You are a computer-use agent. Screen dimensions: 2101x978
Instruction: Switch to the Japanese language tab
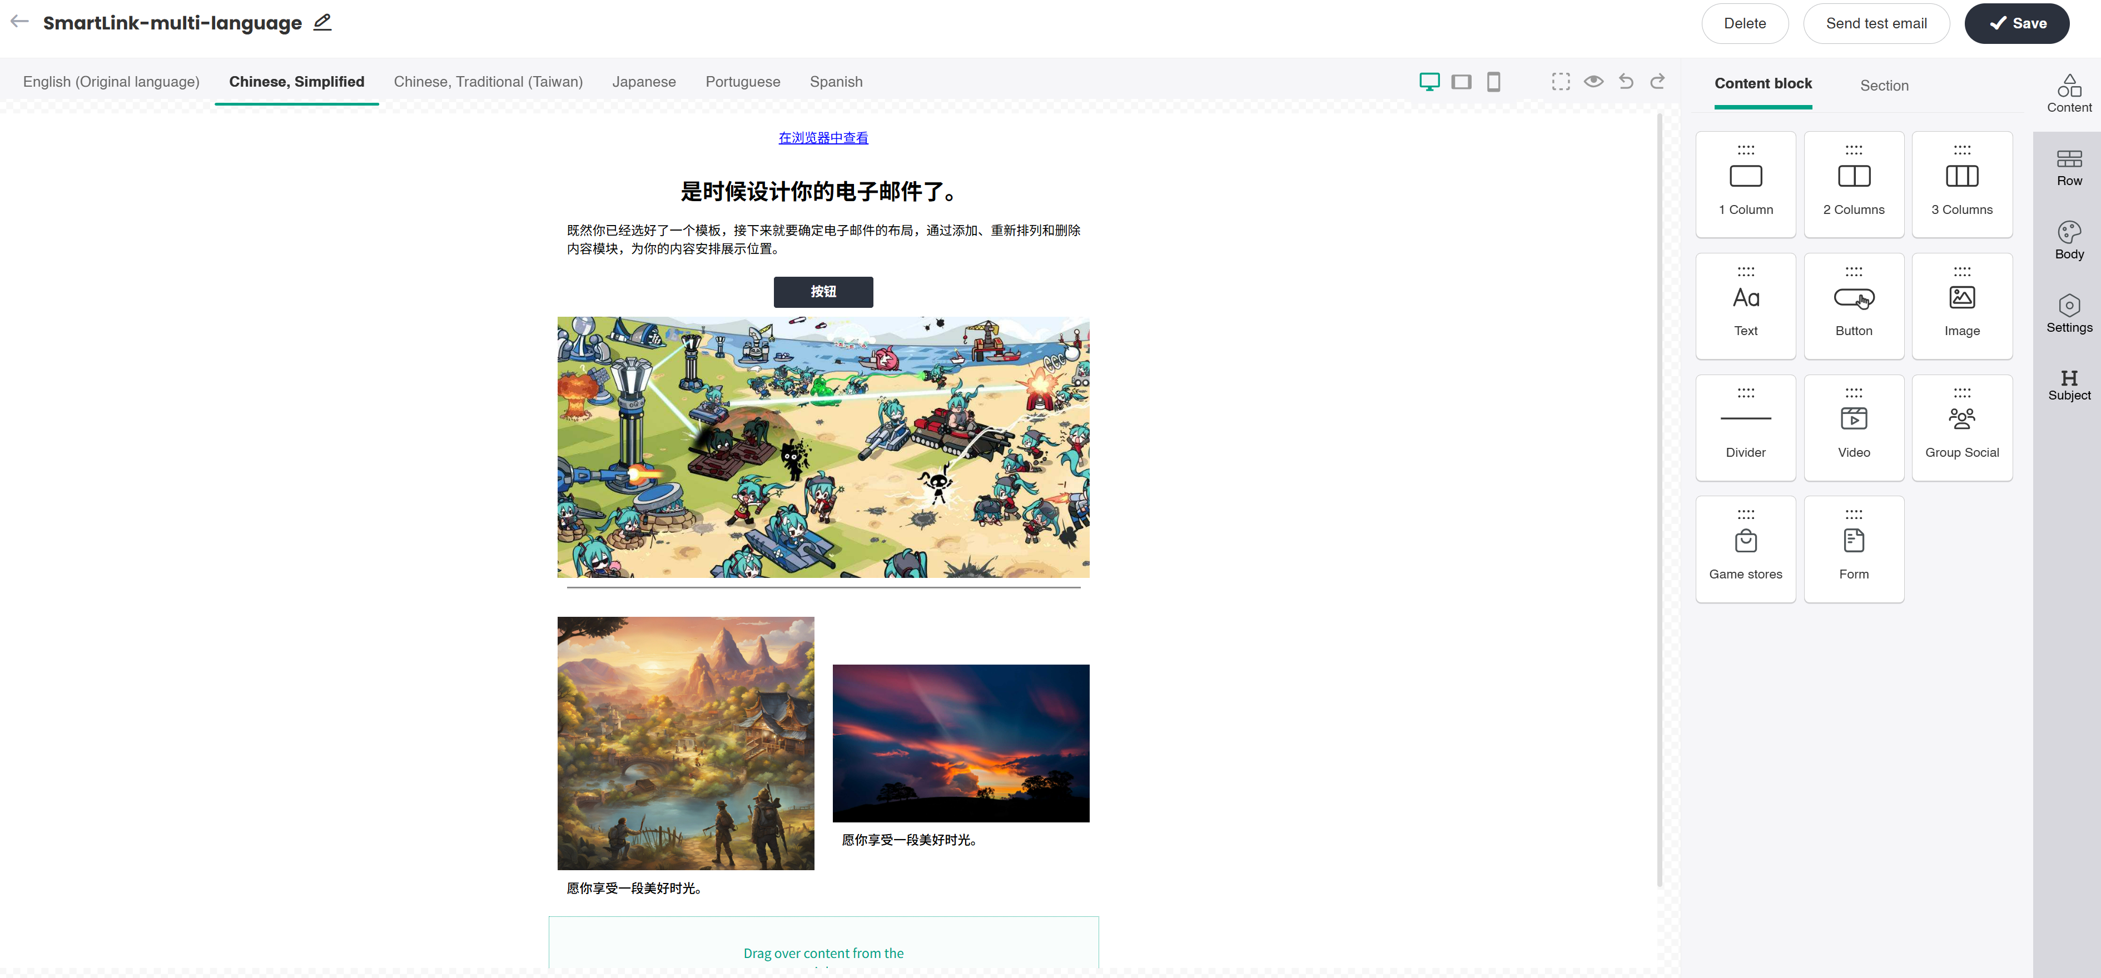click(x=643, y=82)
